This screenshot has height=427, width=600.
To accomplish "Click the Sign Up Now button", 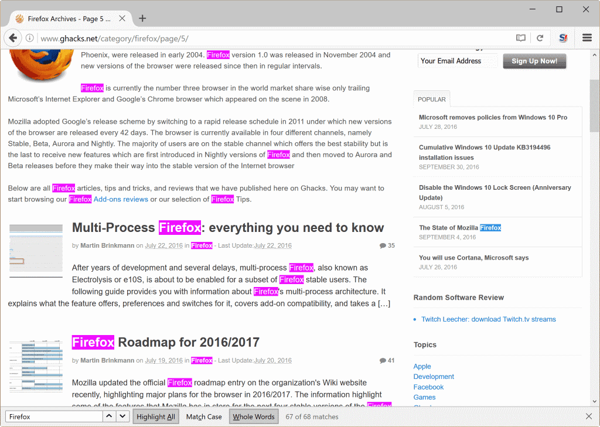I will point(534,61).
